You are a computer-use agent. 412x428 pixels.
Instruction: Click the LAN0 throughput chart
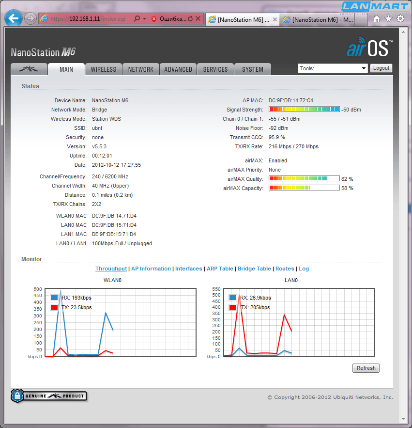click(299, 322)
